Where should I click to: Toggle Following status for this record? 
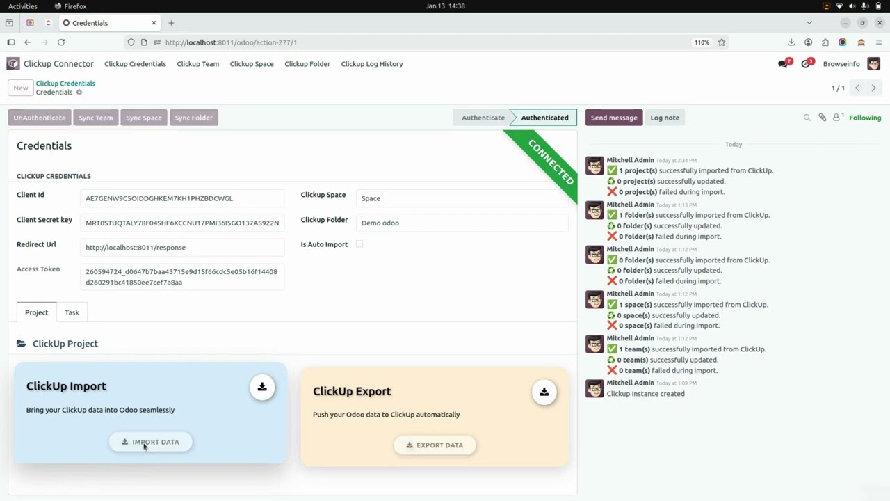(865, 118)
